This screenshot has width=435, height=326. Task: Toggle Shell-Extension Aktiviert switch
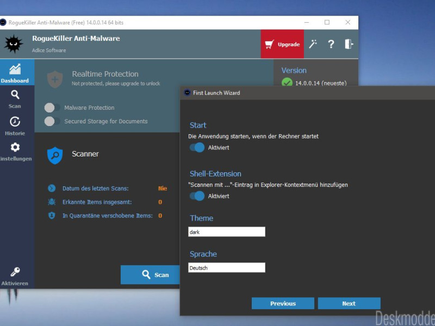point(197,196)
